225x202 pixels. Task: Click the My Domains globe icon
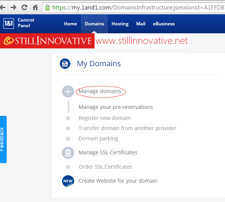(65, 64)
